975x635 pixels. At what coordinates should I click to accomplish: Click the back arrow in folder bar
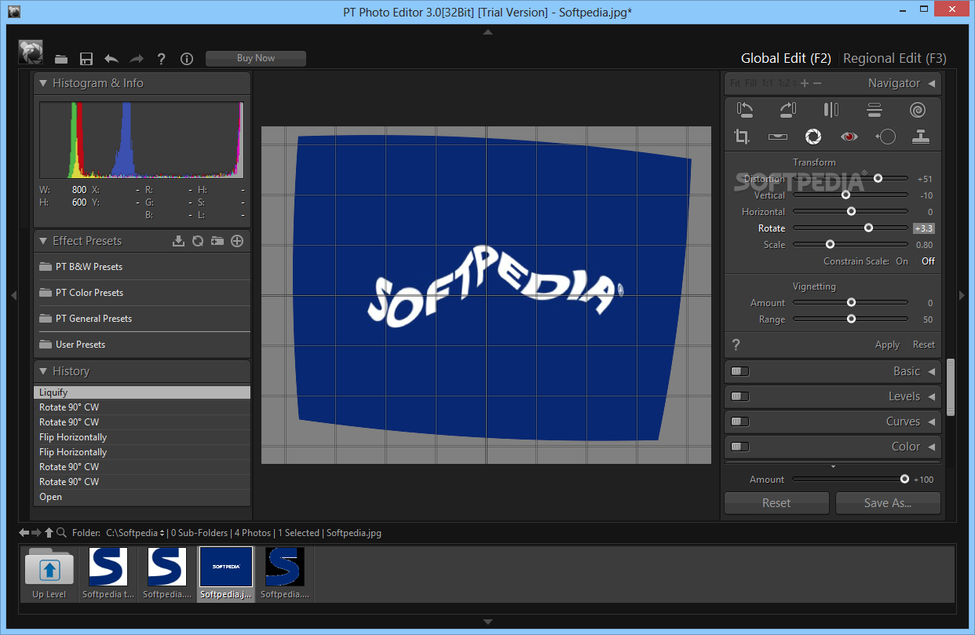[24, 532]
